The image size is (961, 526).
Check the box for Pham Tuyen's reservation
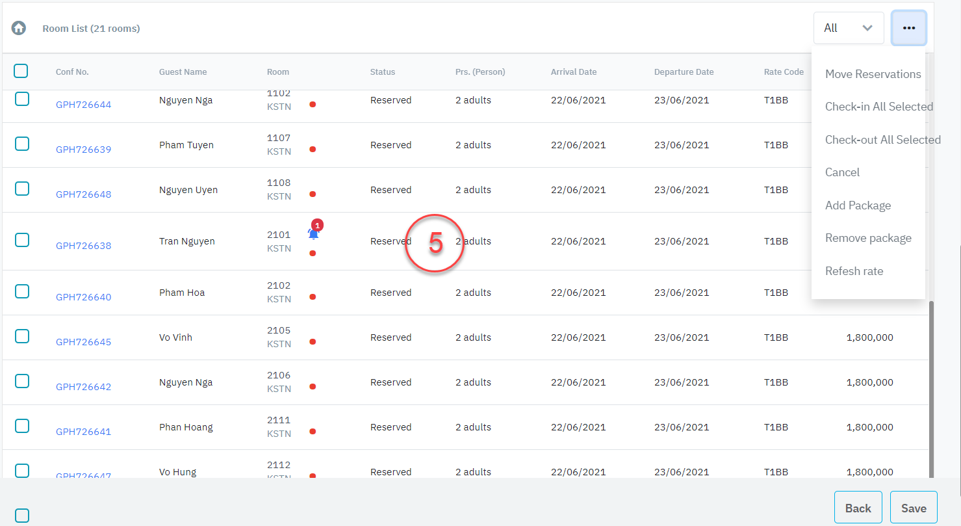[x=22, y=144]
